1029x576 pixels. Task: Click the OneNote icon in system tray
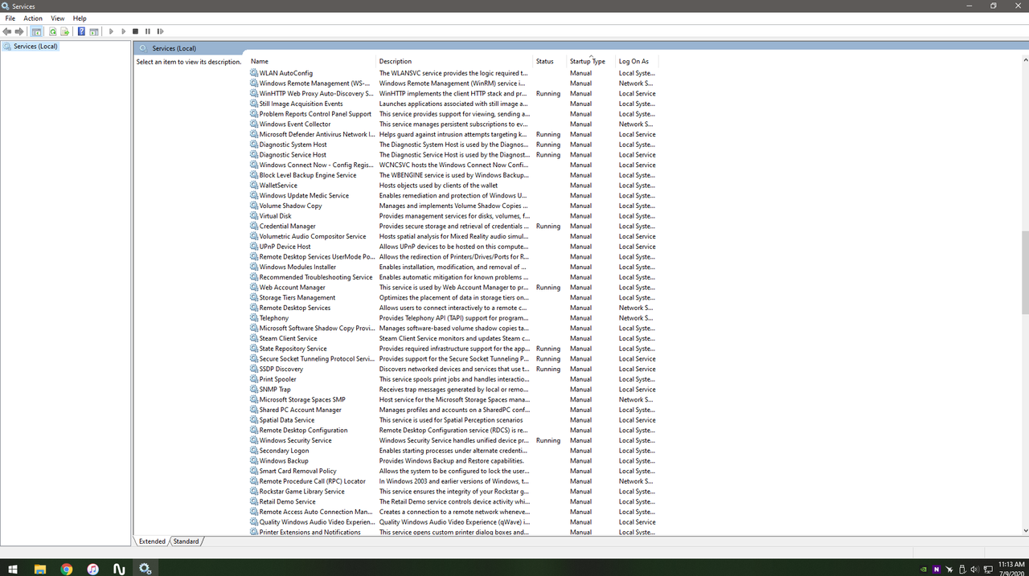[x=936, y=569]
